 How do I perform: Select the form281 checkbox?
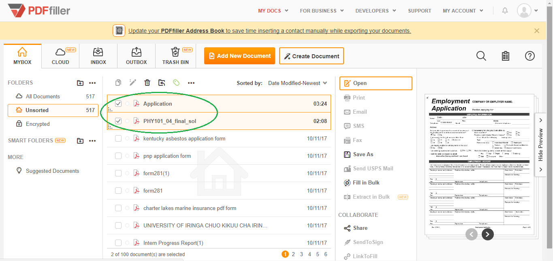point(118,191)
